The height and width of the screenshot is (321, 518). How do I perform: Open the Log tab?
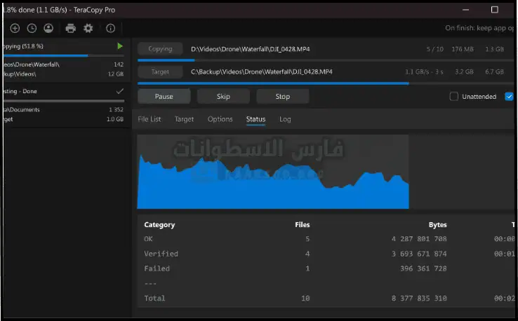click(285, 119)
